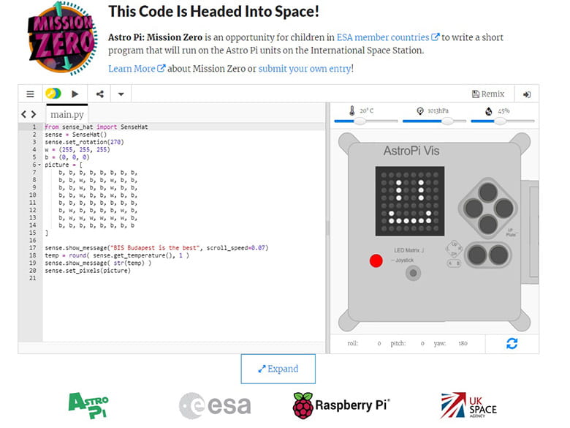The image size is (570, 428).
Task: Run the code with the play button
Action: [x=75, y=94]
